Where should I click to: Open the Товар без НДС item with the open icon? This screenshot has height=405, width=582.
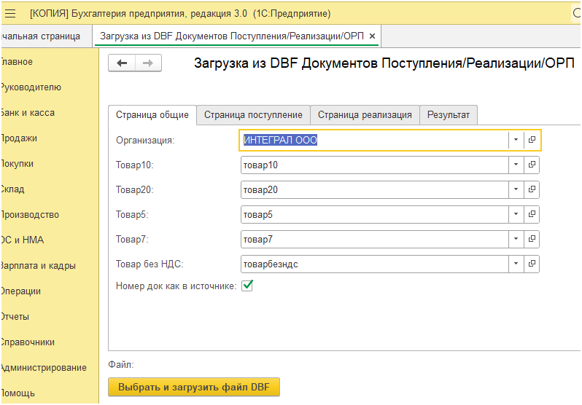[x=532, y=264]
